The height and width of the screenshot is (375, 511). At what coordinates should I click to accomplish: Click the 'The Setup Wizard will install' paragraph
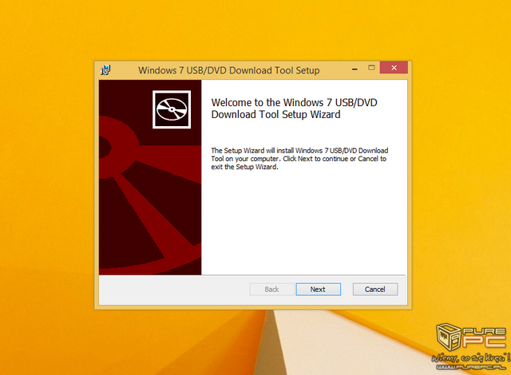(x=299, y=159)
